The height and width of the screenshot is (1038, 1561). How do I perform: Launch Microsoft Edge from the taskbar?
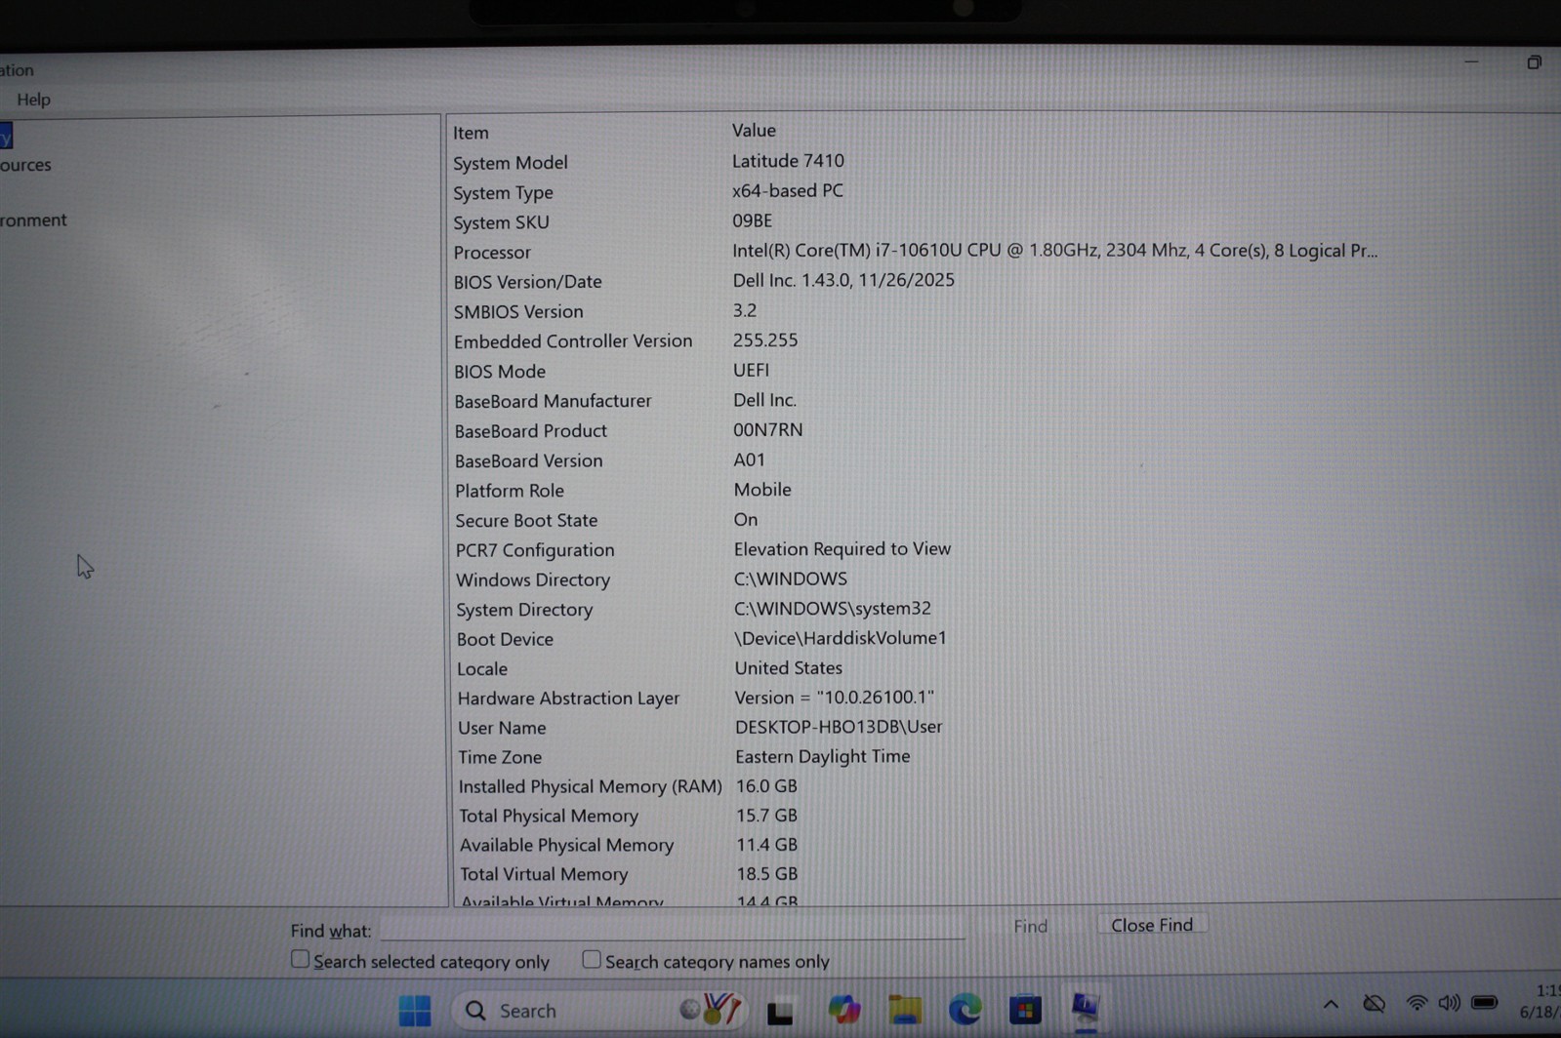965,1009
